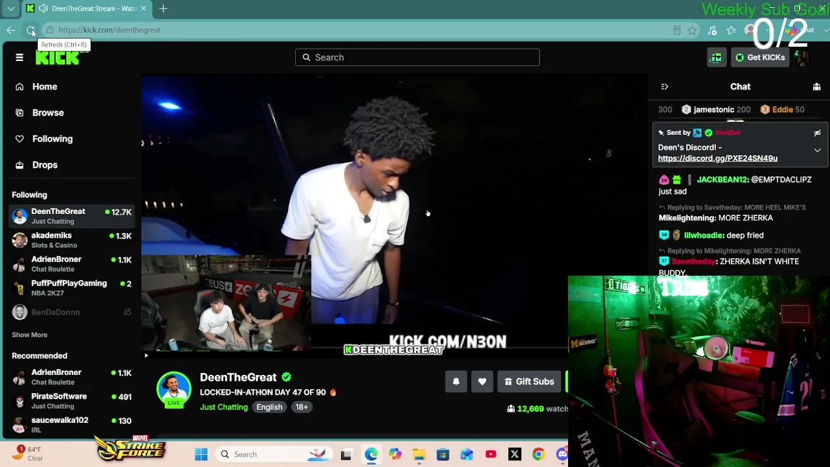Open the user profile avatar menu
Screen dimensions: 830x467
[x=801, y=58]
